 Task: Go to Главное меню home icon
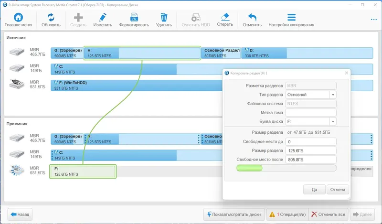tap(18, 17)
